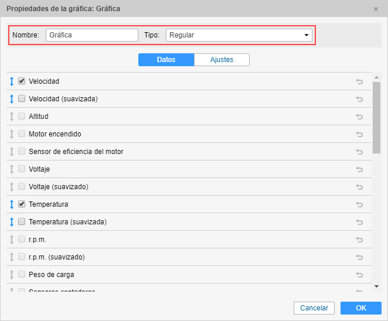Click the vertical scrollbar thumb

376,117
